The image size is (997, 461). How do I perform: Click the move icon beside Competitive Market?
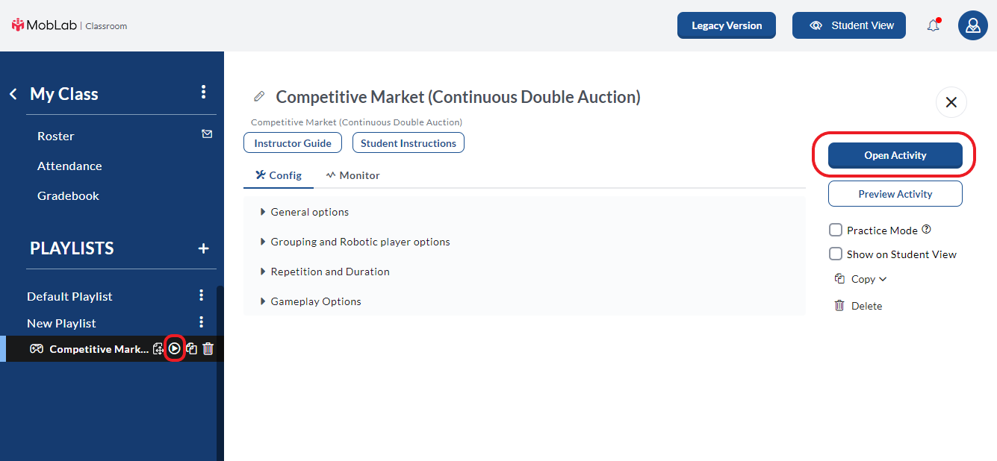[x=158, y=348]
